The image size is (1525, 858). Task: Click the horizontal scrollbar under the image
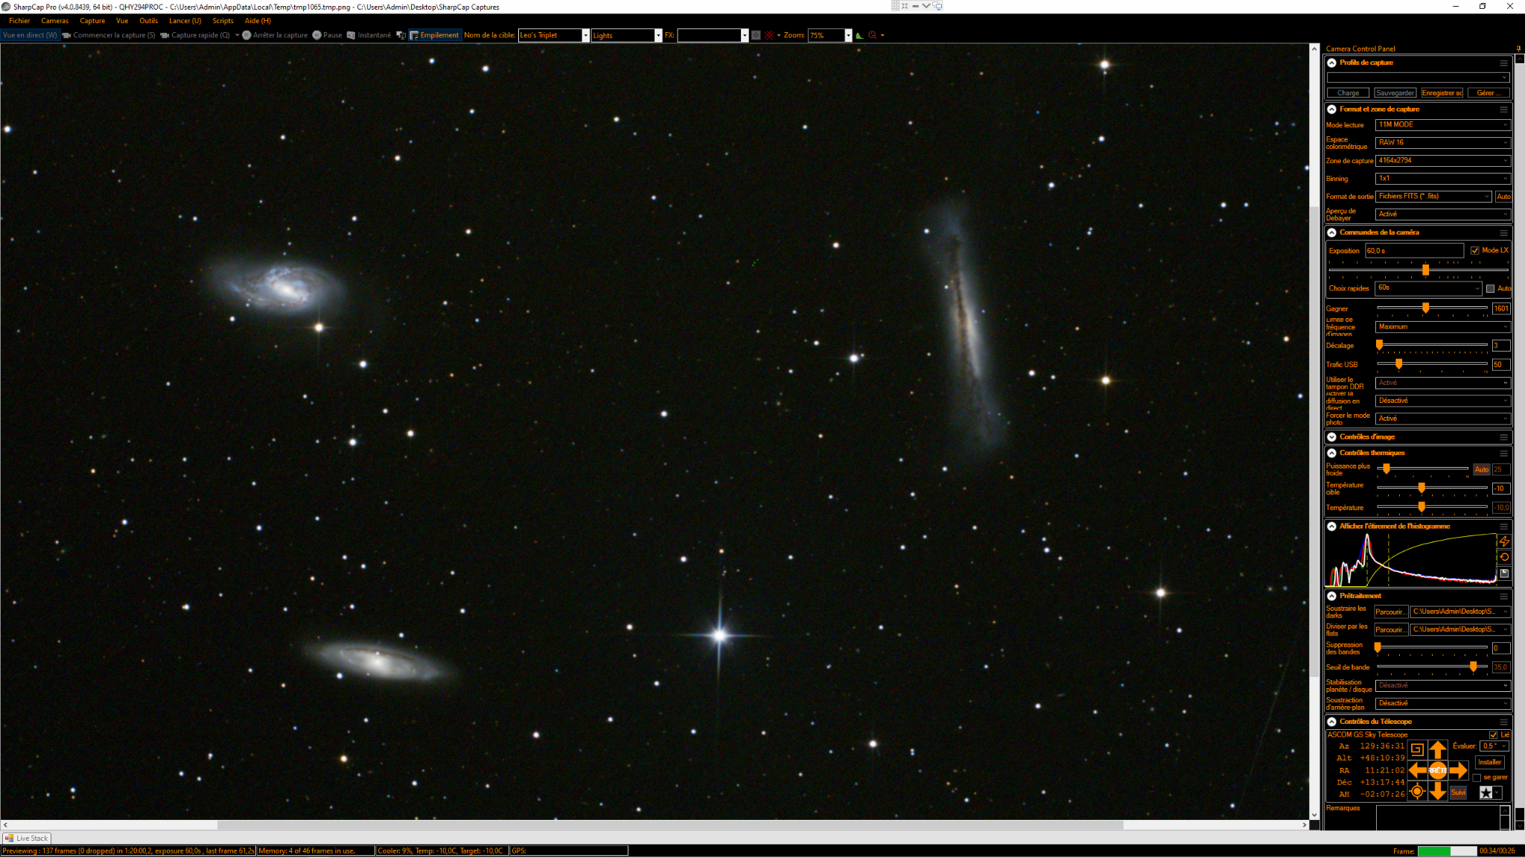669,824
